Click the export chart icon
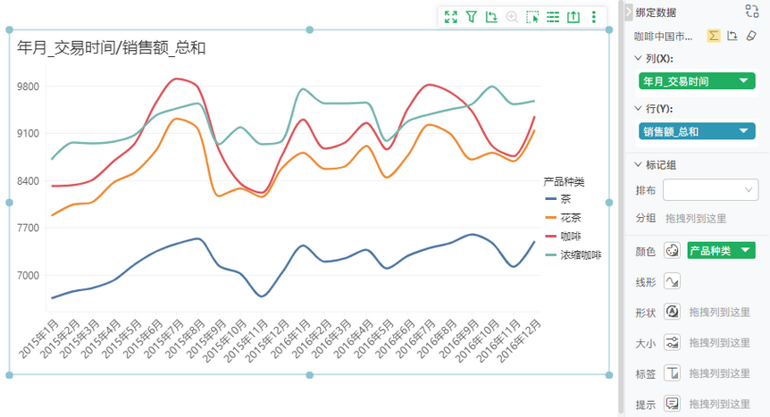 point(573,17)
